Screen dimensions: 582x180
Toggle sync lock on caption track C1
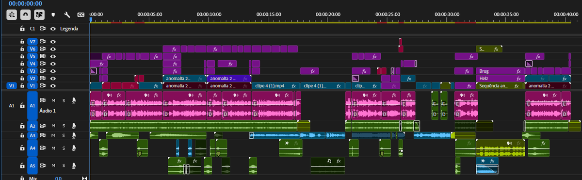coord(43,29)
